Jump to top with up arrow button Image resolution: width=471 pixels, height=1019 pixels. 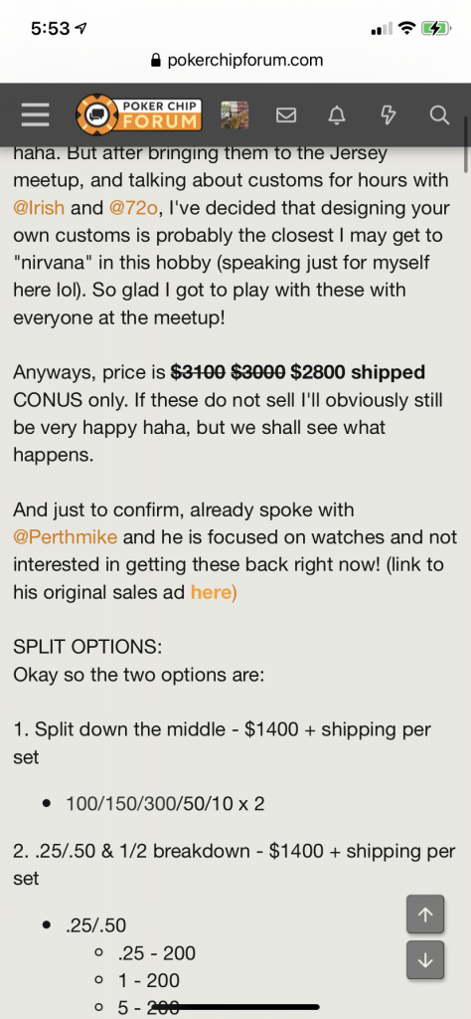pyautogui.click(x=425, y=915)
